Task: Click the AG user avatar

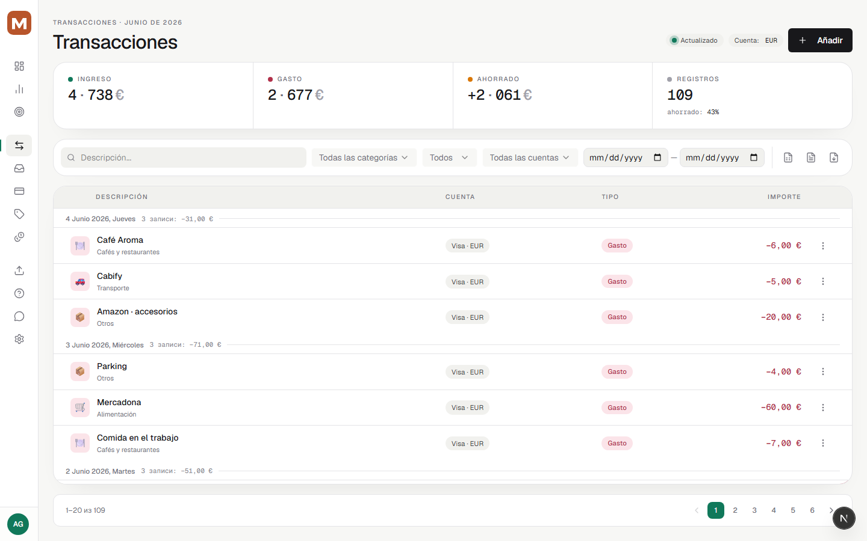Action: (x=18, y=524)
